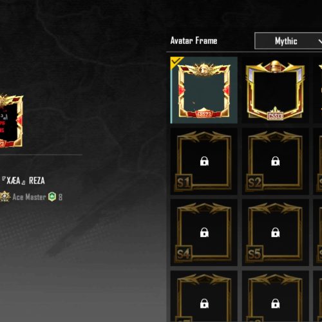Viewport: 322px width, 322px height.
Task: Click the Ace Master rank badge icon
Action: tap(5, 196)
